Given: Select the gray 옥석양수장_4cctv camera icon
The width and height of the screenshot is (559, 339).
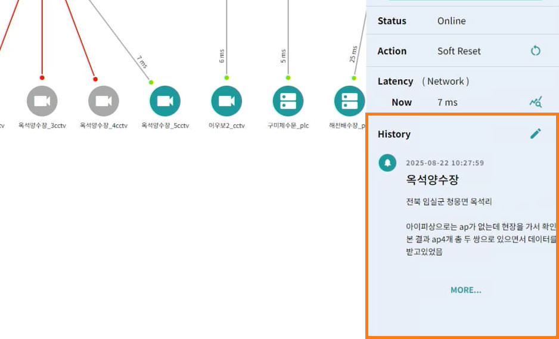Looking at the screenshot, I should pos(104,101).
